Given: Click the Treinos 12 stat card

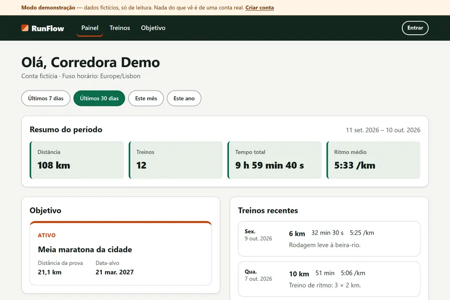Looking at the screenshot, I should [x=176, y=160].
